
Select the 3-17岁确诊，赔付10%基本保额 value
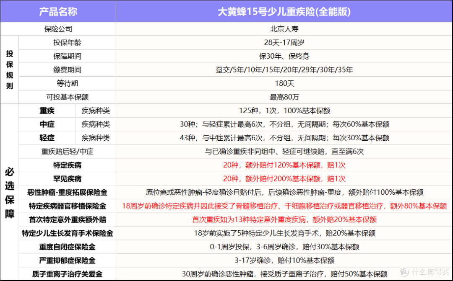point(284,260)
